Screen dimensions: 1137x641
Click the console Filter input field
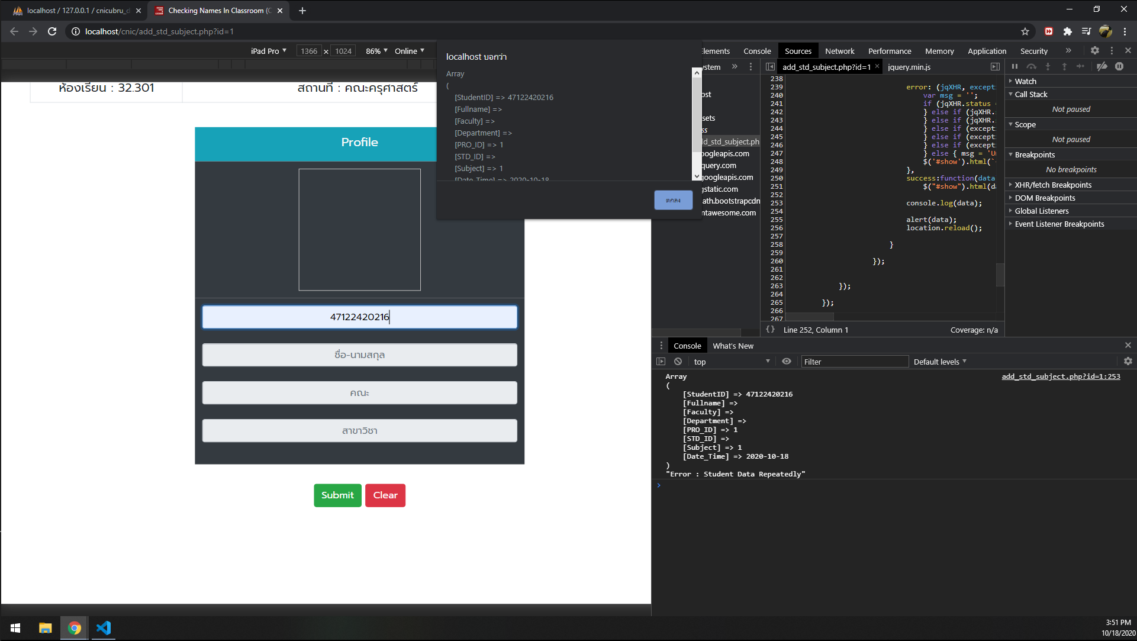(854, 362)
